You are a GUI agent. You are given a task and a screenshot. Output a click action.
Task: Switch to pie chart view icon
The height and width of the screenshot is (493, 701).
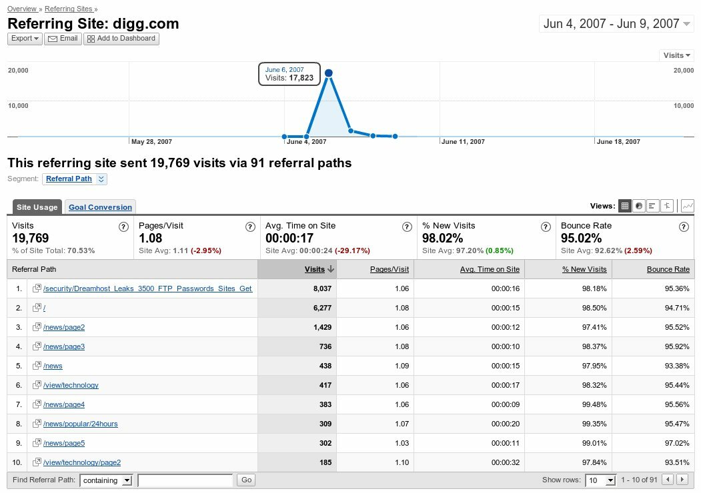(639, 206)
